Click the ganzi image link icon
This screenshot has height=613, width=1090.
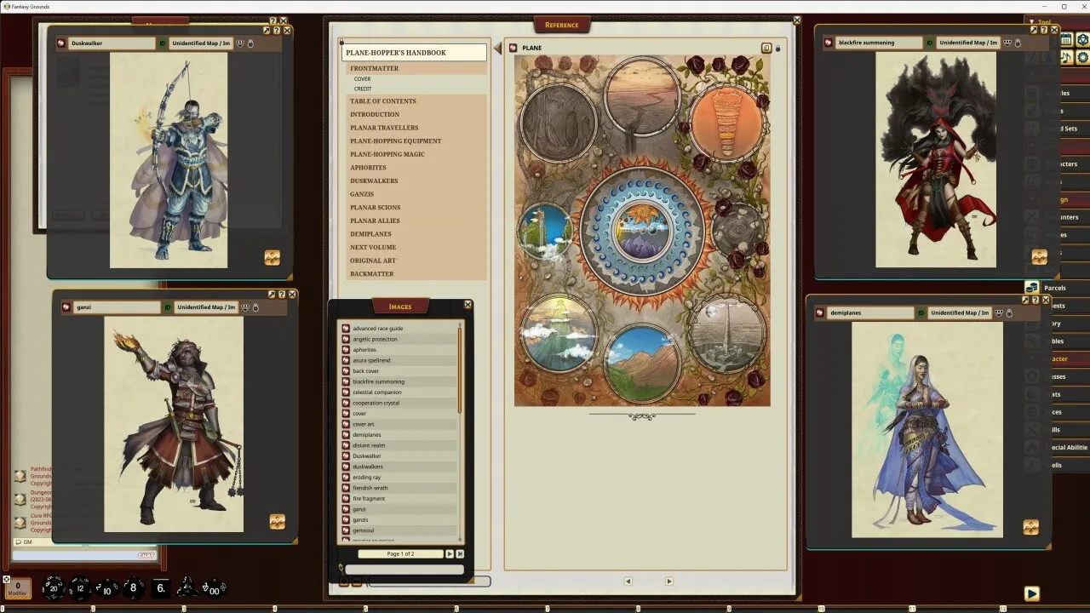click(66, 307)
